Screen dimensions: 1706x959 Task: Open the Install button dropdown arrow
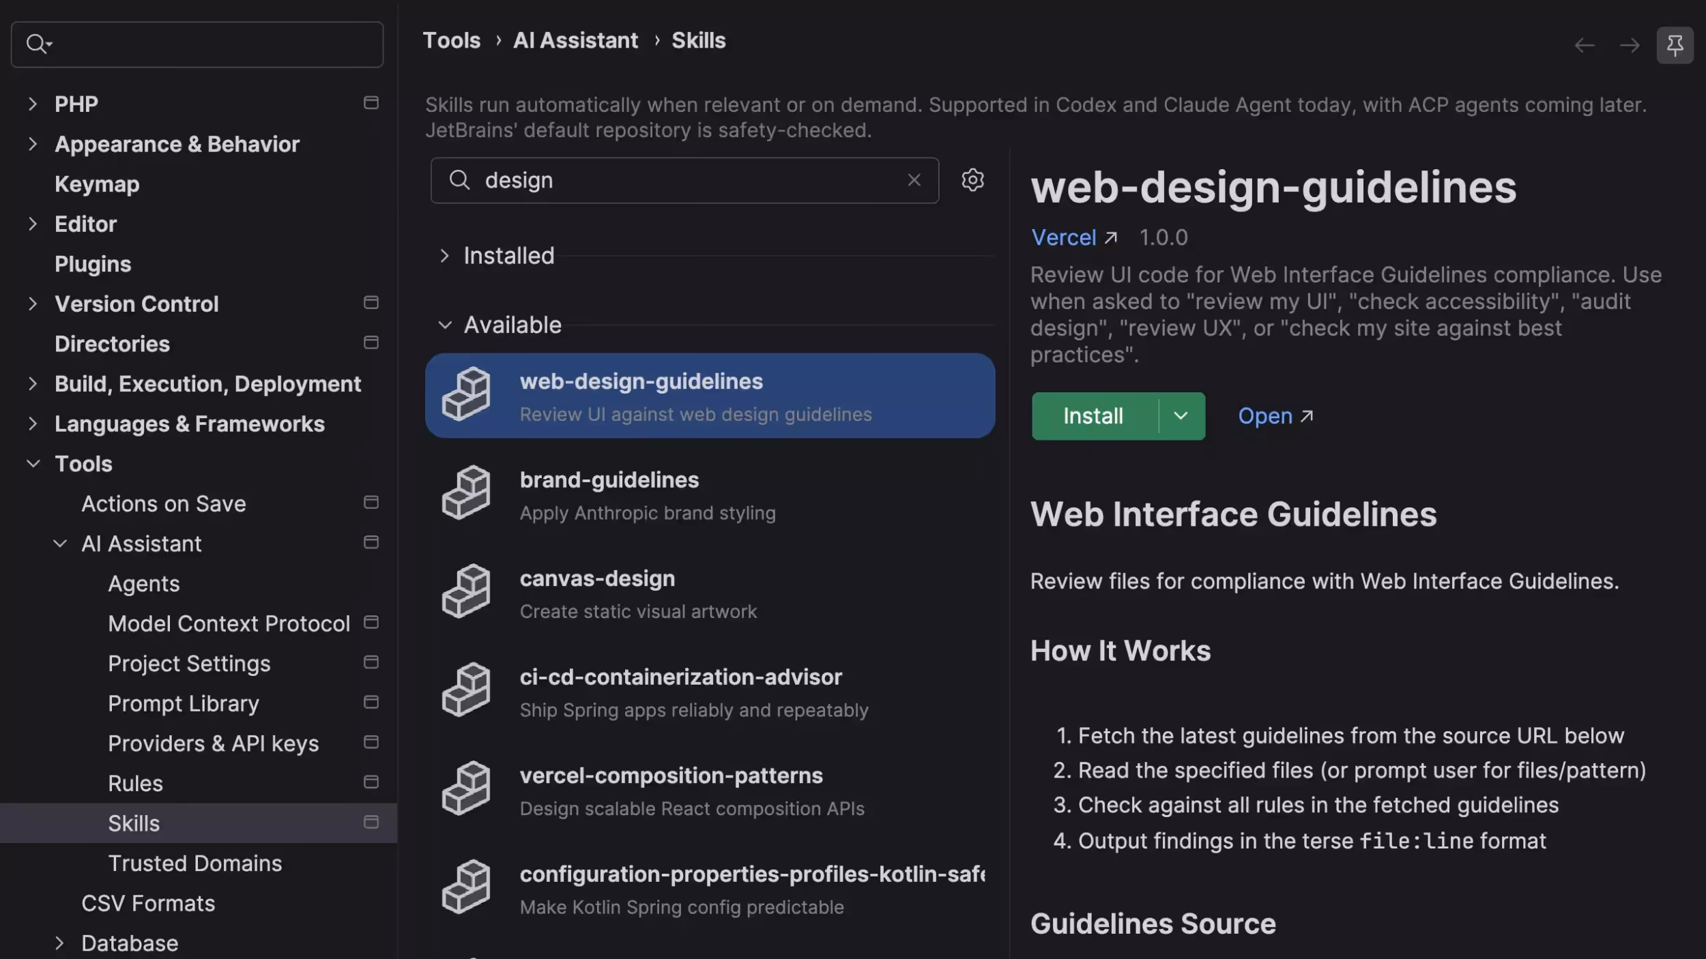(1181, 416)
